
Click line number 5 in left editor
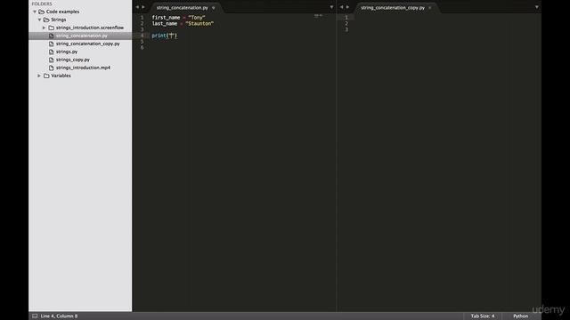(x=142, y=42)
